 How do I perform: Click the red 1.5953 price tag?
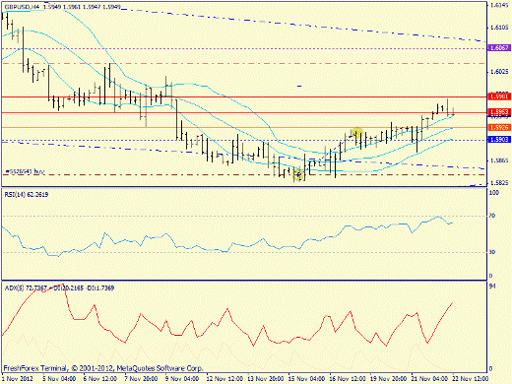coord(499,112)
